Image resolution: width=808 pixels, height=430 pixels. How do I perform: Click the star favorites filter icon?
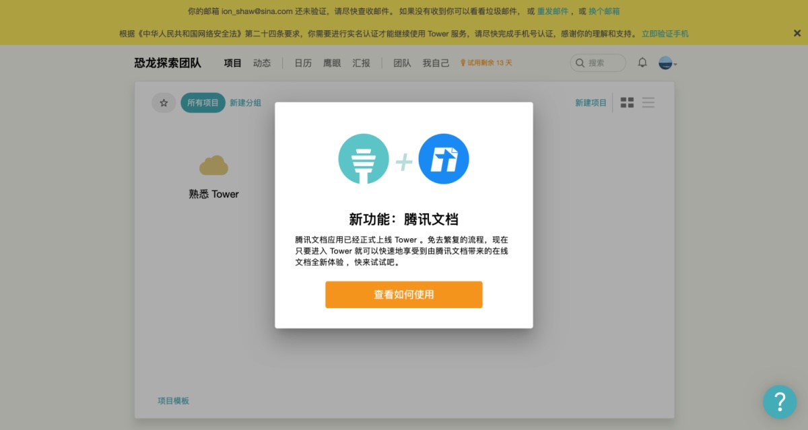point(164,103)
